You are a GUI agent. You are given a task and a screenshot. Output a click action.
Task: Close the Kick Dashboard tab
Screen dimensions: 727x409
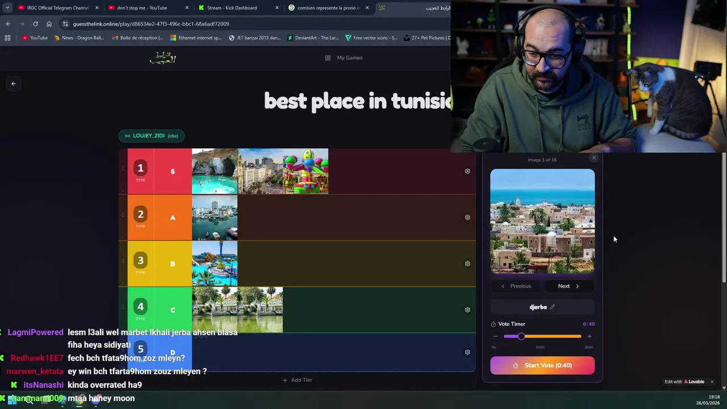click(x=277, y=8)
